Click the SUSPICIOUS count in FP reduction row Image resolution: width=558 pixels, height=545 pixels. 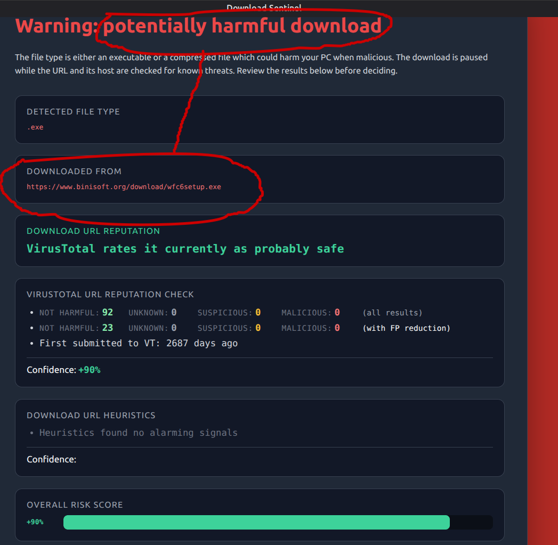click(x=258, y=328)
